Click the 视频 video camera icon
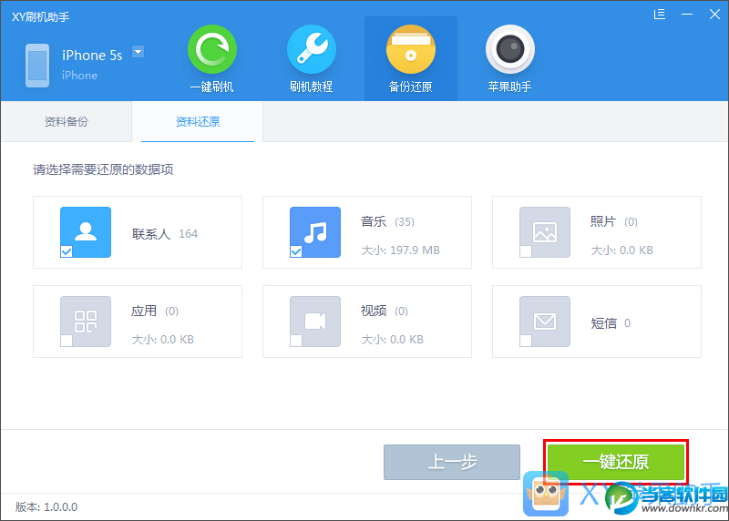This screenshot has height=521, width=729. (315, 322)
